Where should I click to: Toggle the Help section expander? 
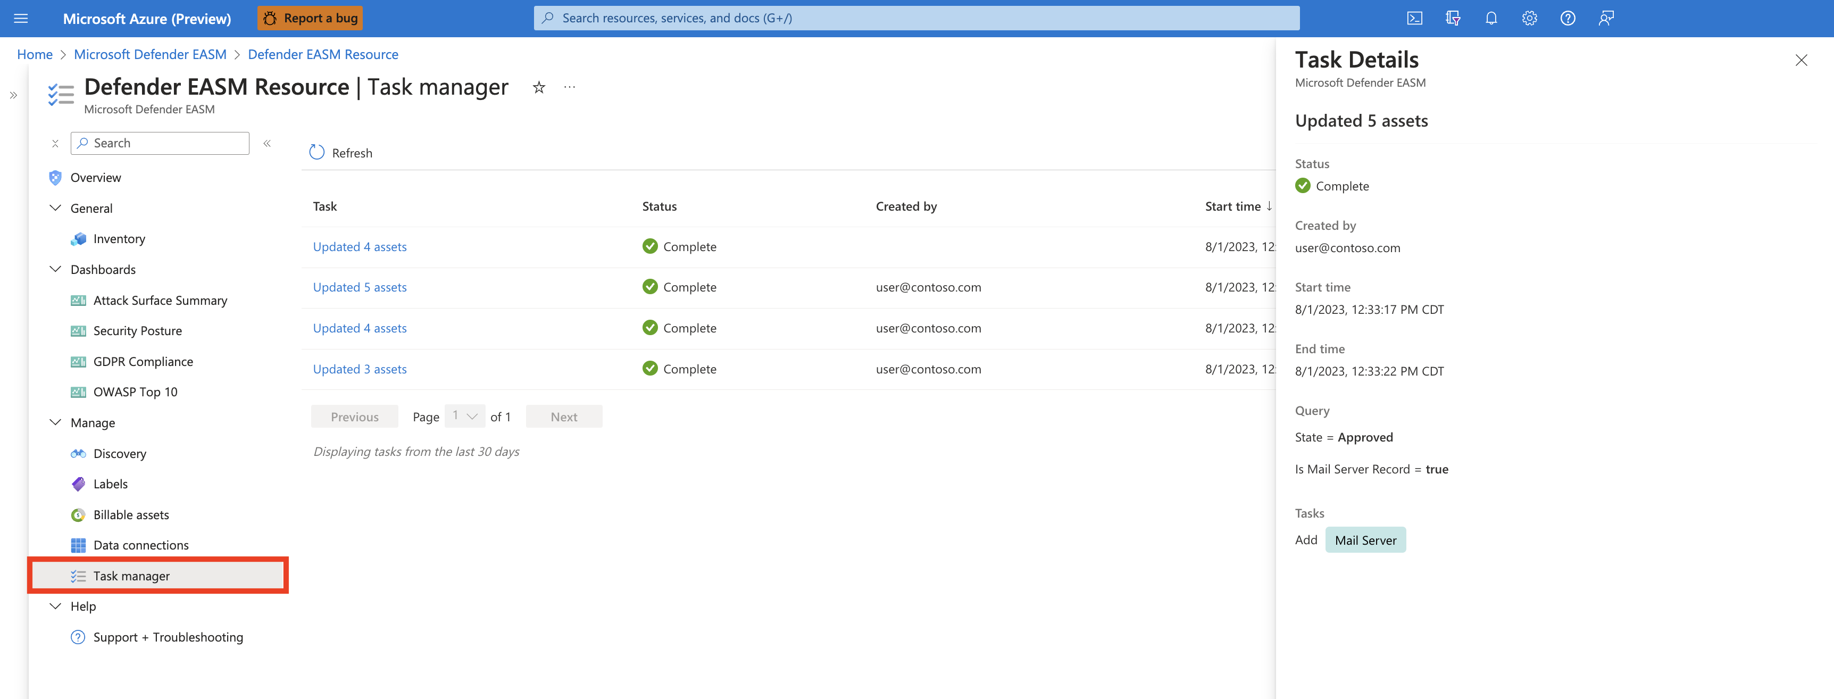click(x=54, y=605)
